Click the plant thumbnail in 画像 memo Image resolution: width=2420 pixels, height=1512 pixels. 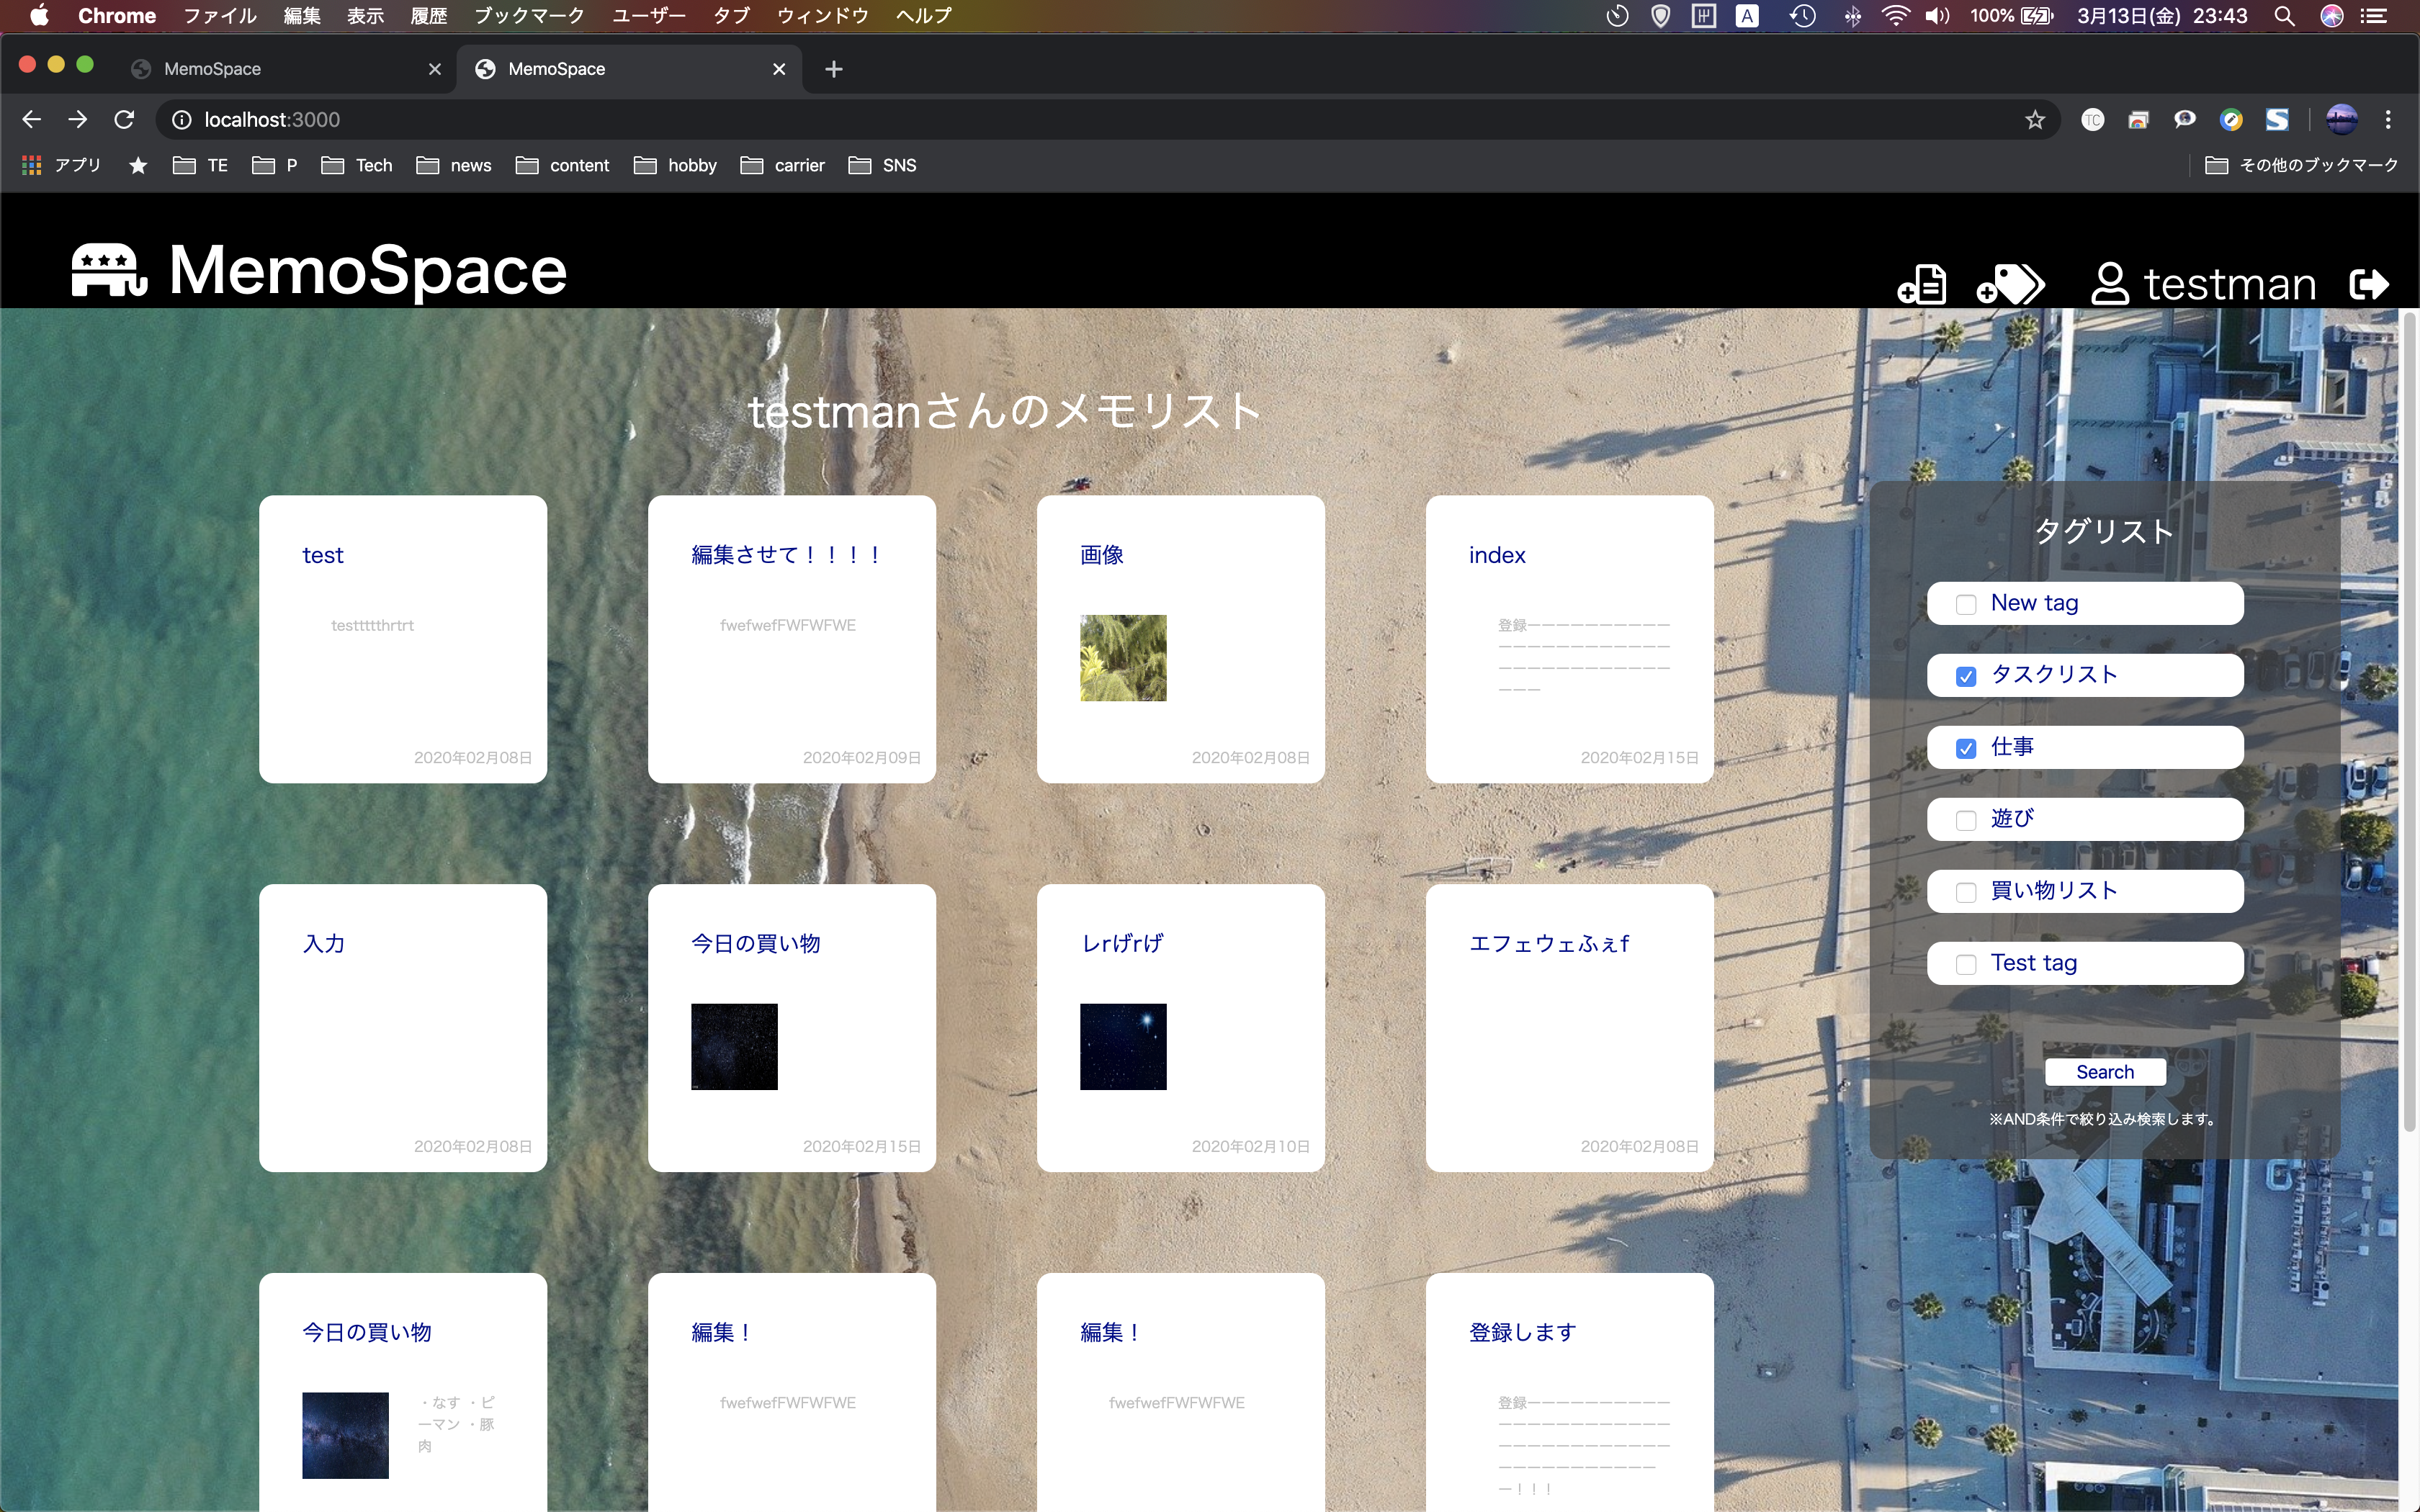click(1123, 658)
